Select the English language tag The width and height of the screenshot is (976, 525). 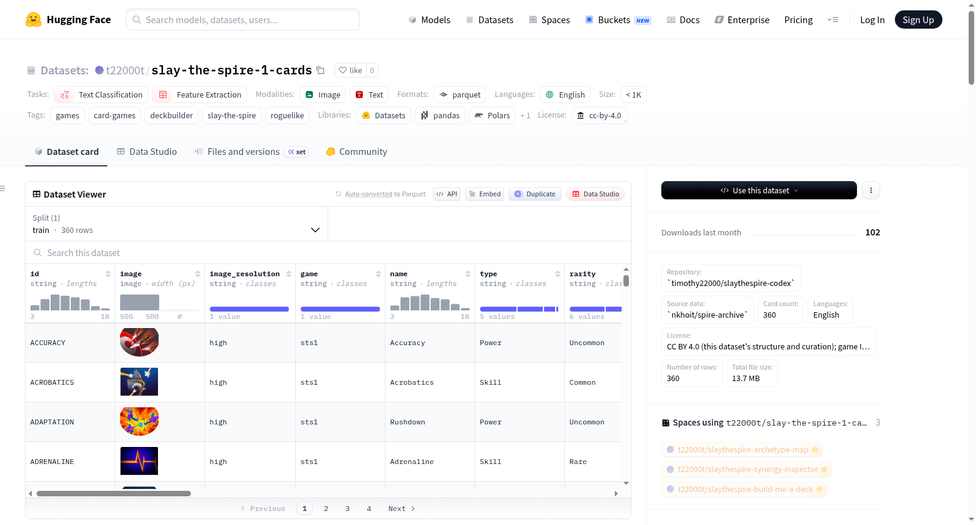click(565, 95)
